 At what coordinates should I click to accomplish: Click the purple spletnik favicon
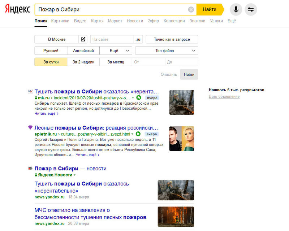click(30, 127)
